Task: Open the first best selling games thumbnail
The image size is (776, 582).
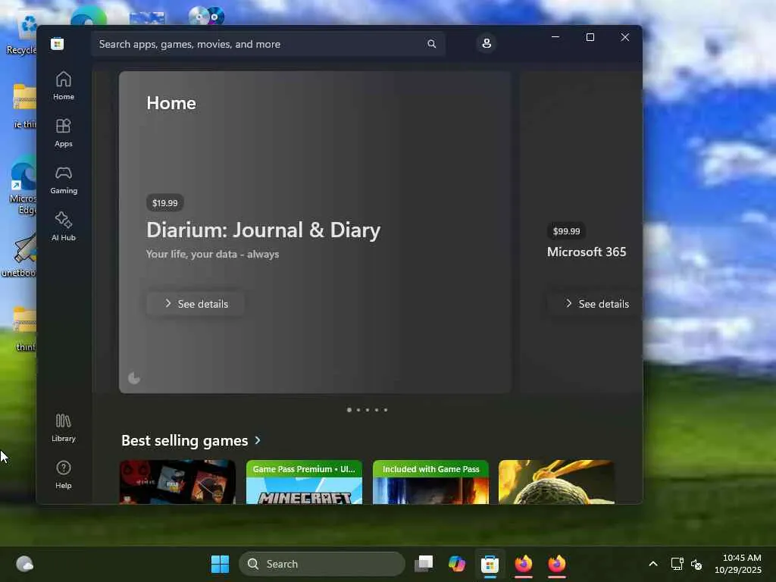Action: 177,482
